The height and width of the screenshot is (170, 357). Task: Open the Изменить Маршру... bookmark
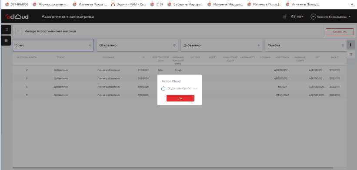click(x=225, y=4)
